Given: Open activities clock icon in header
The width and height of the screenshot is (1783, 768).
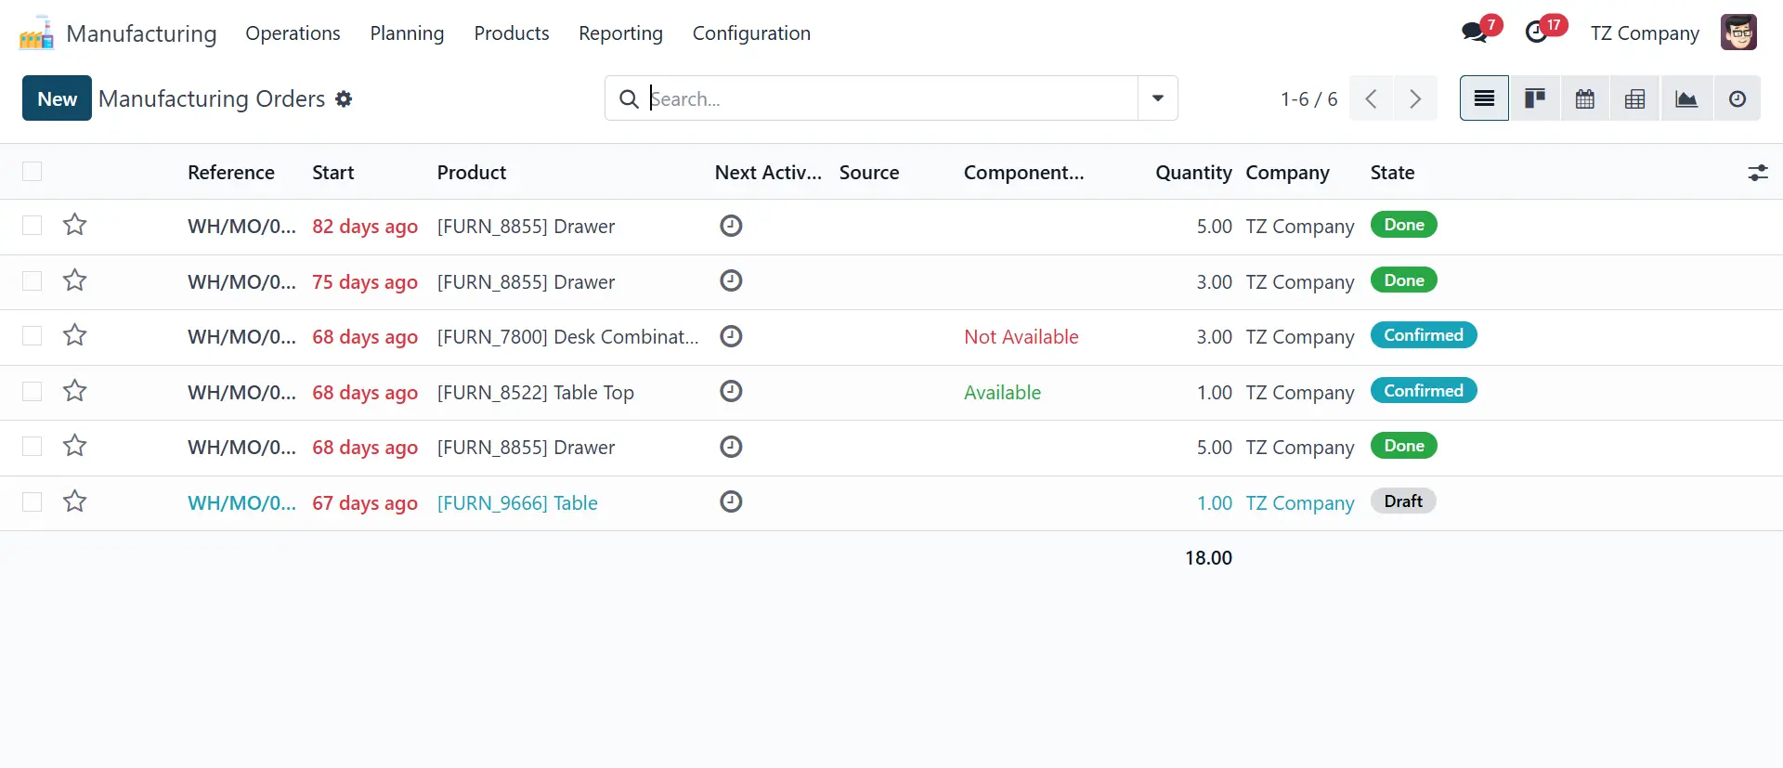Looking at the screenshot, I should [x=1537, y=33].
